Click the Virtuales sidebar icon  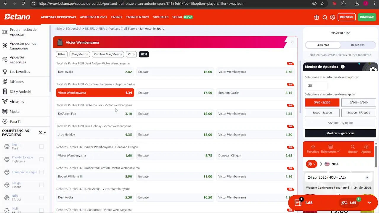[5, 101]
